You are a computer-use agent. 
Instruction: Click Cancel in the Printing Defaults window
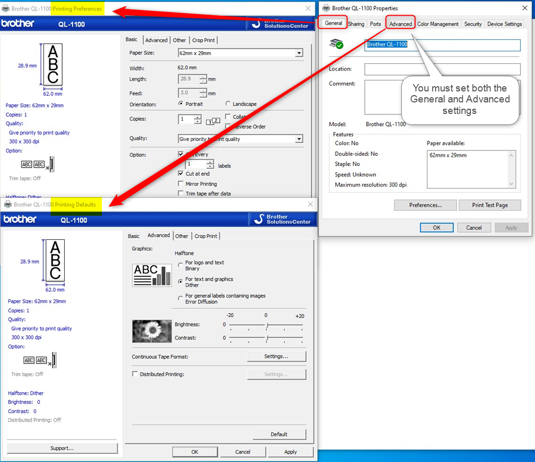[x=242, y=452]
